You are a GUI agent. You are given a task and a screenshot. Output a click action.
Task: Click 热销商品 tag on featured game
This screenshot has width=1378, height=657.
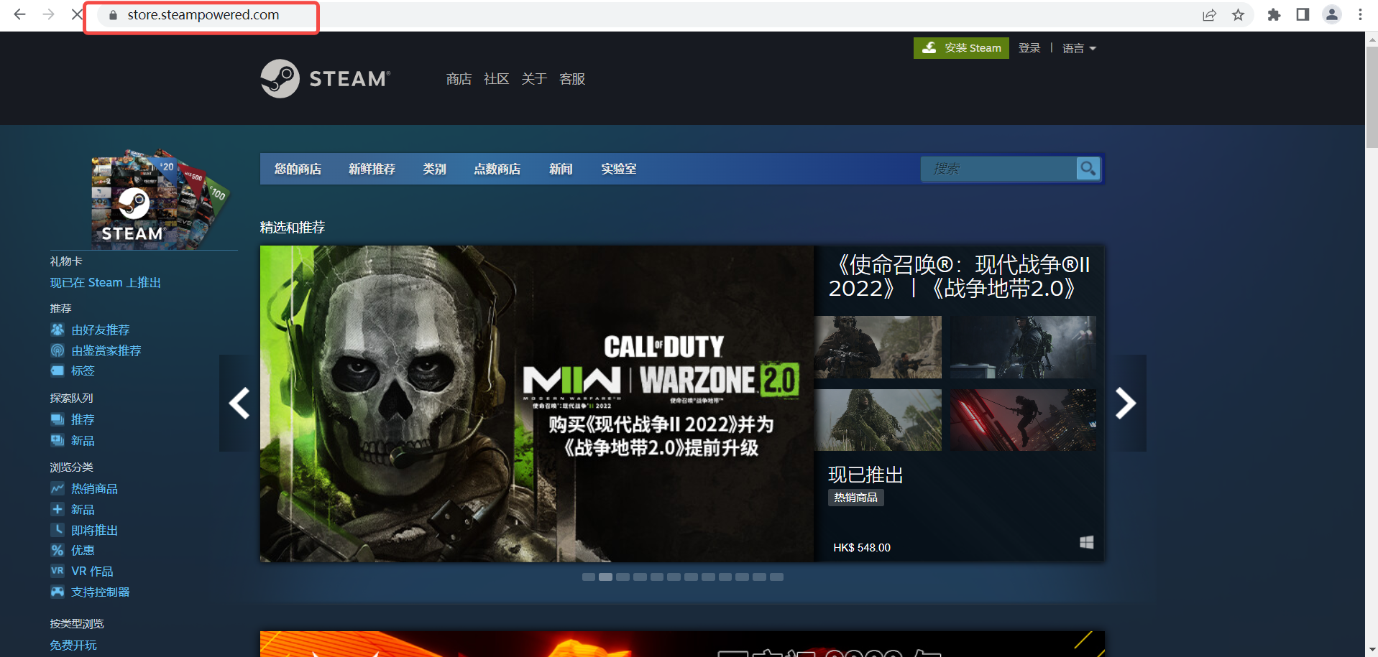pyautogui.click(x=855, y=498)
